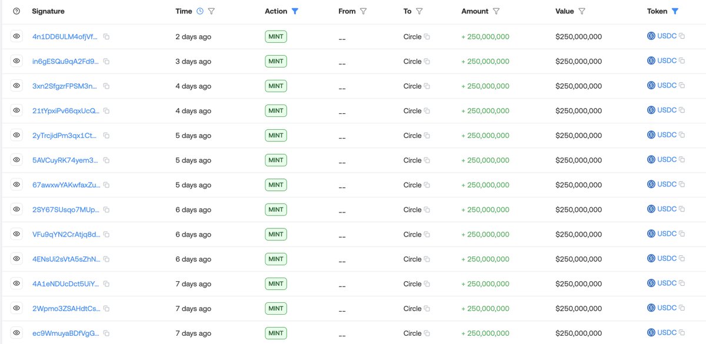
Task: Open the USDC token link in second row
Action: [667, 61]
